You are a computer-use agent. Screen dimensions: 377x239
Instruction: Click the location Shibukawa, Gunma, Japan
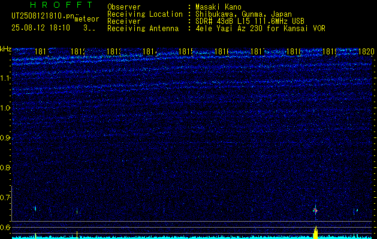click(243, 14)
